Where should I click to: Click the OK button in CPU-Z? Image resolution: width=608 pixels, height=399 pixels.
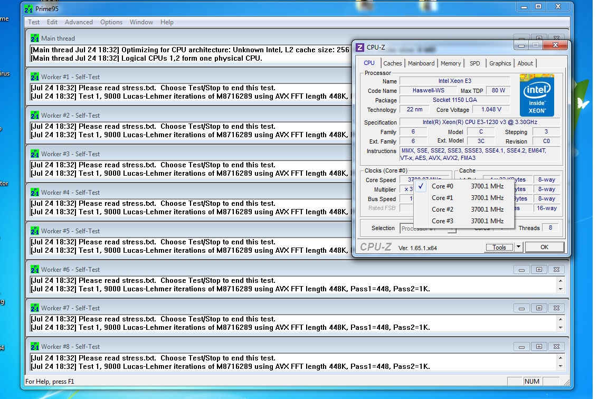(545, 247)
